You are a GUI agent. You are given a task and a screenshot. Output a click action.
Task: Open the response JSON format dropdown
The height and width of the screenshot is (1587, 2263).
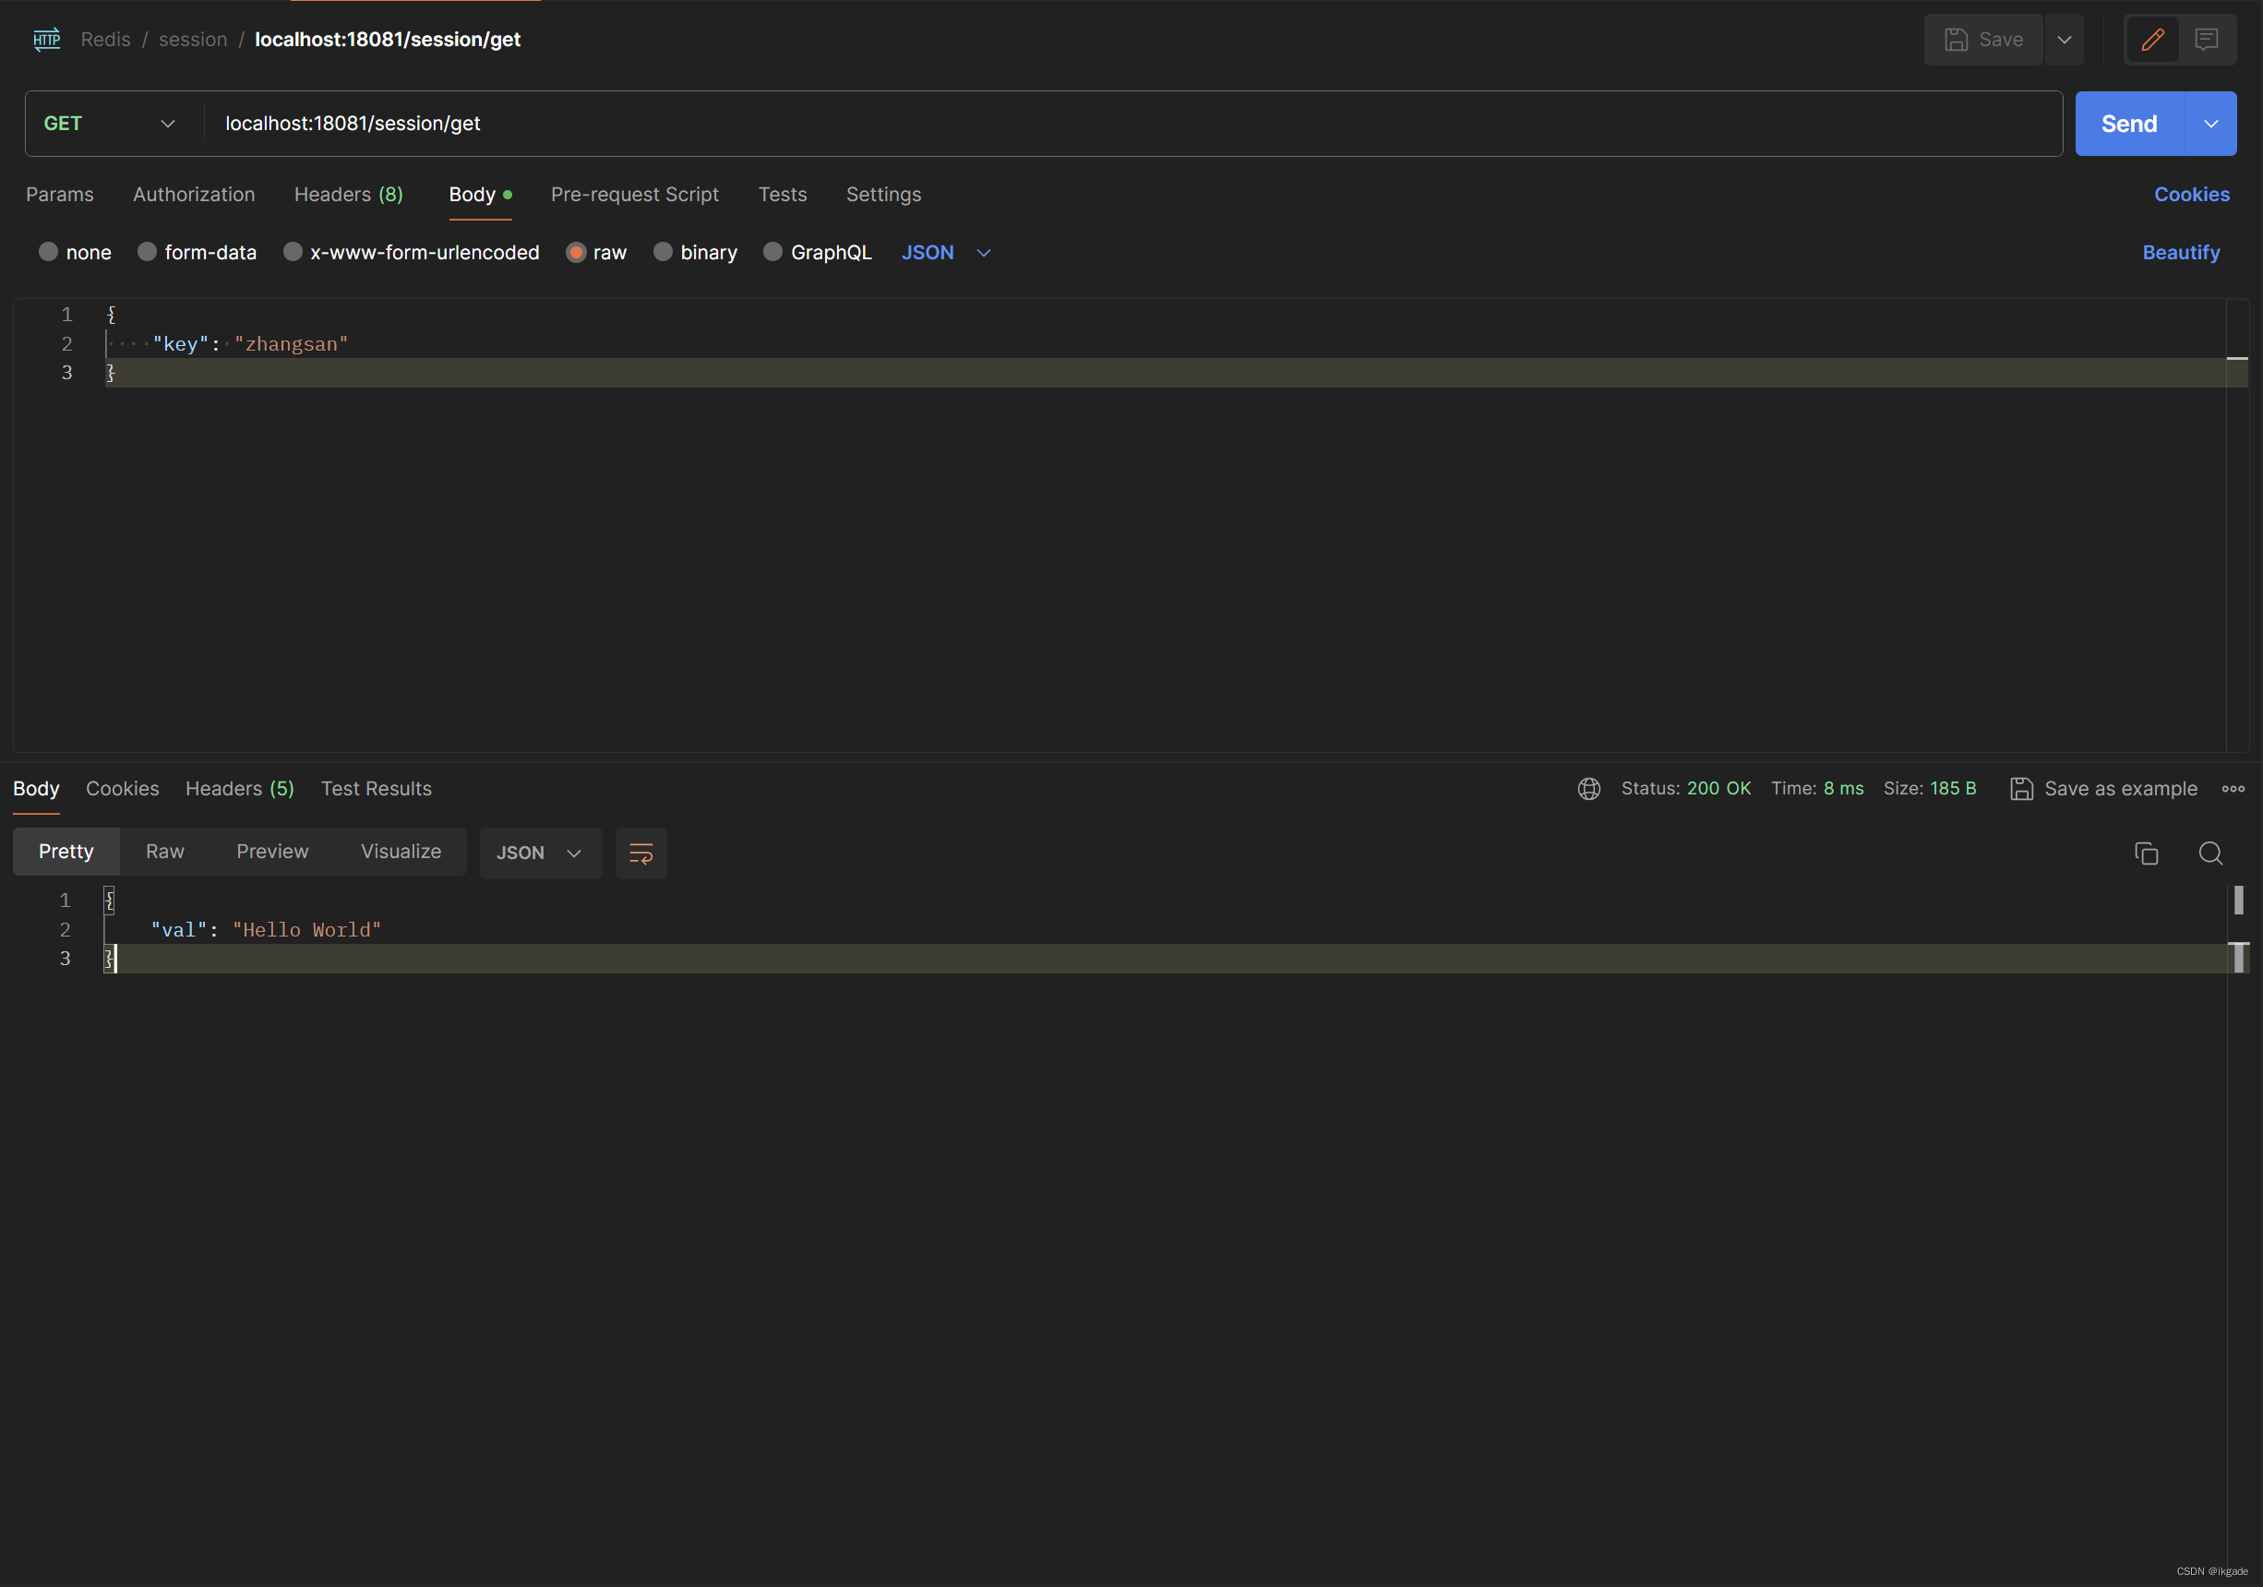click(x=540, y=853)
